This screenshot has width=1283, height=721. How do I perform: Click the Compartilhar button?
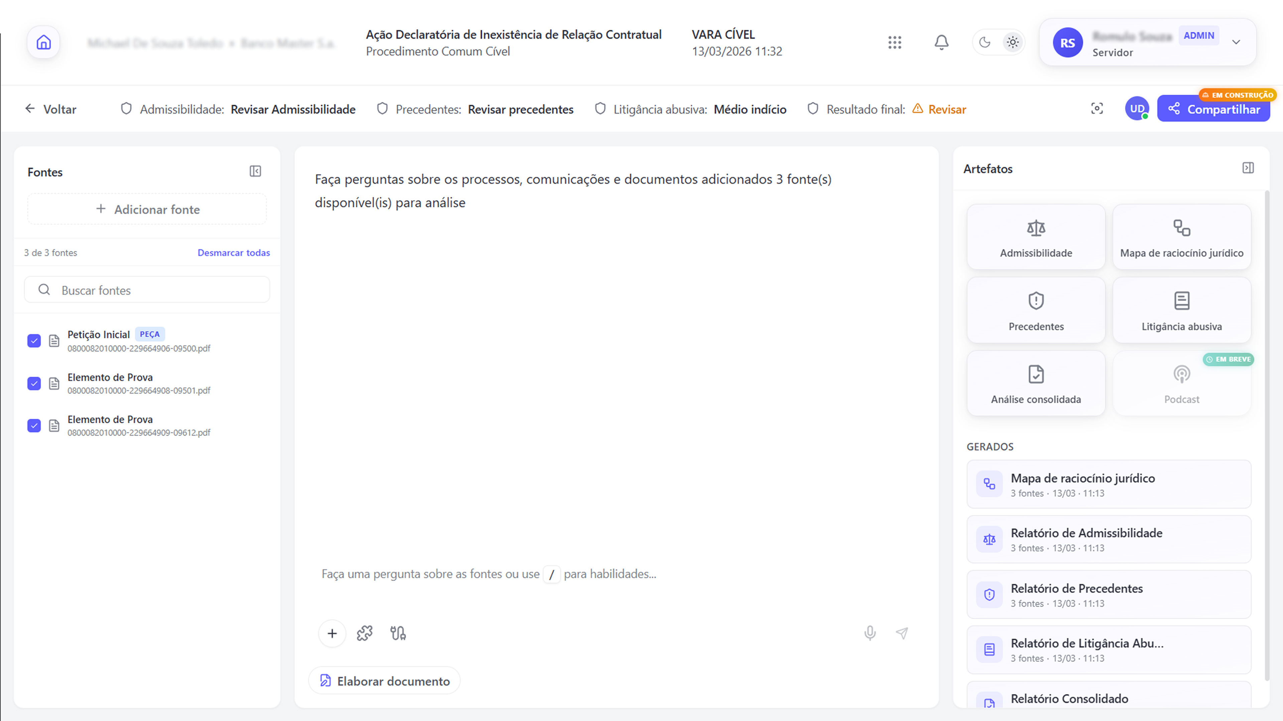[1213, 109]
